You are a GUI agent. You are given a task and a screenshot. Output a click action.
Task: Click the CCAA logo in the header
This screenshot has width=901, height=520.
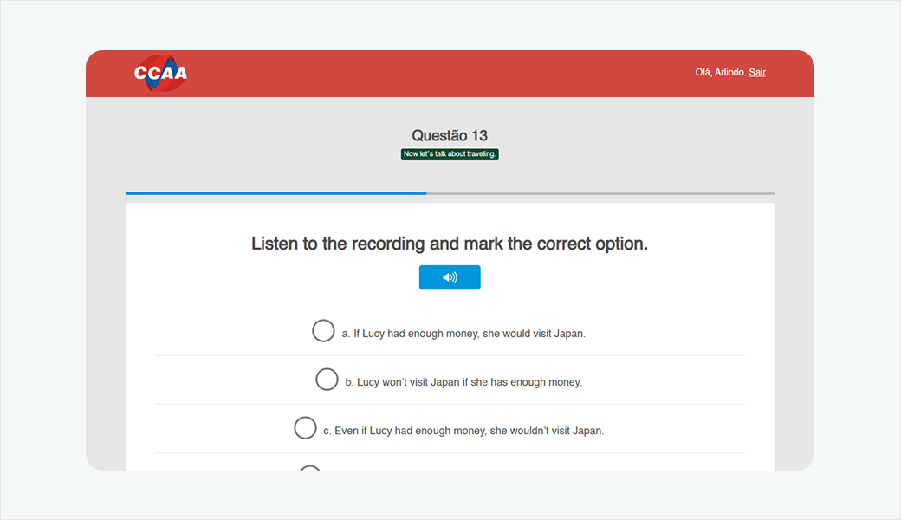click(160, 74)
